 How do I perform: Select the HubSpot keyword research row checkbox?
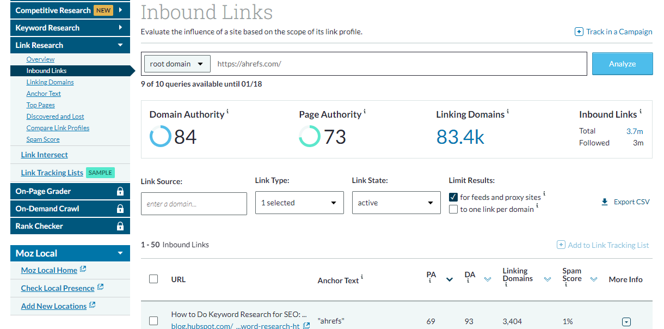(153, 321)
